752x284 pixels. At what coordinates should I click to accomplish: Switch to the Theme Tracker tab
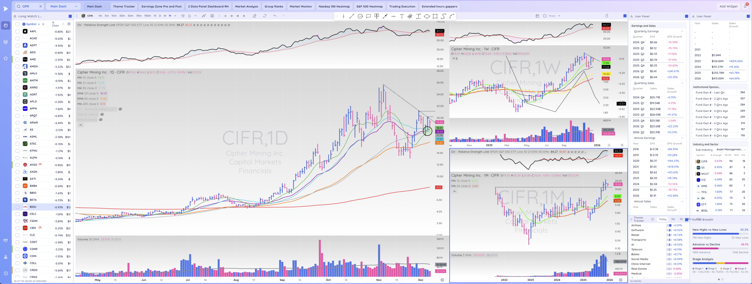click(124, 6)
